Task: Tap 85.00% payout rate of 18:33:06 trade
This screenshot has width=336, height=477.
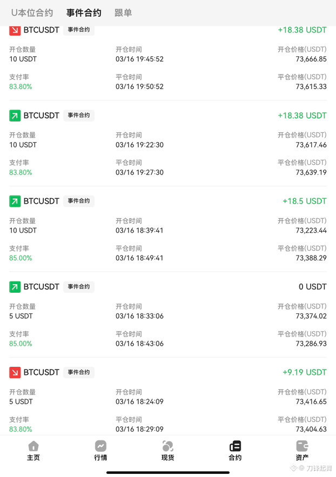Action: tap(21, 344)
